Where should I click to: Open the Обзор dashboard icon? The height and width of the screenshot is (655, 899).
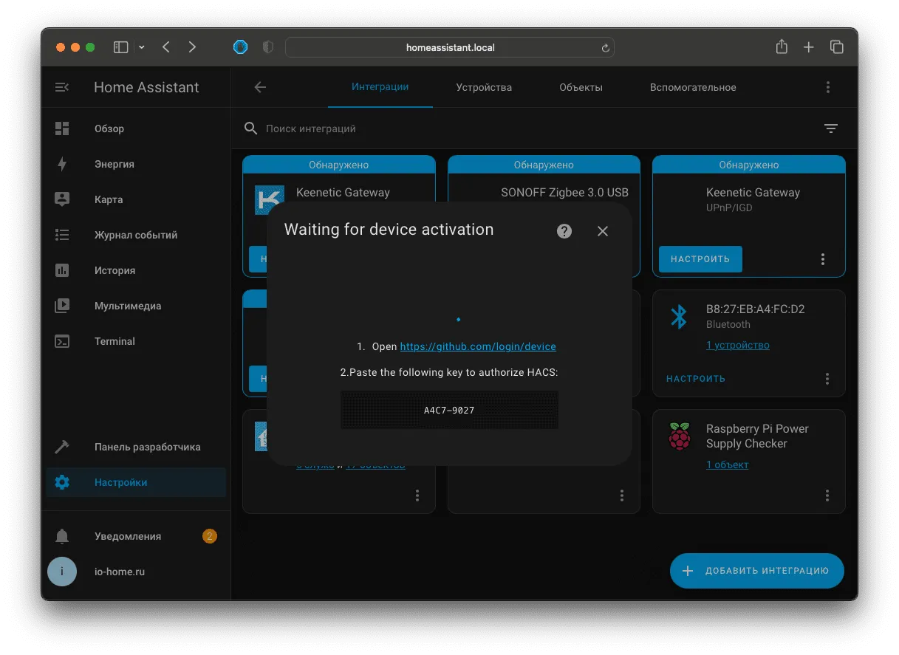coord(62,128)
